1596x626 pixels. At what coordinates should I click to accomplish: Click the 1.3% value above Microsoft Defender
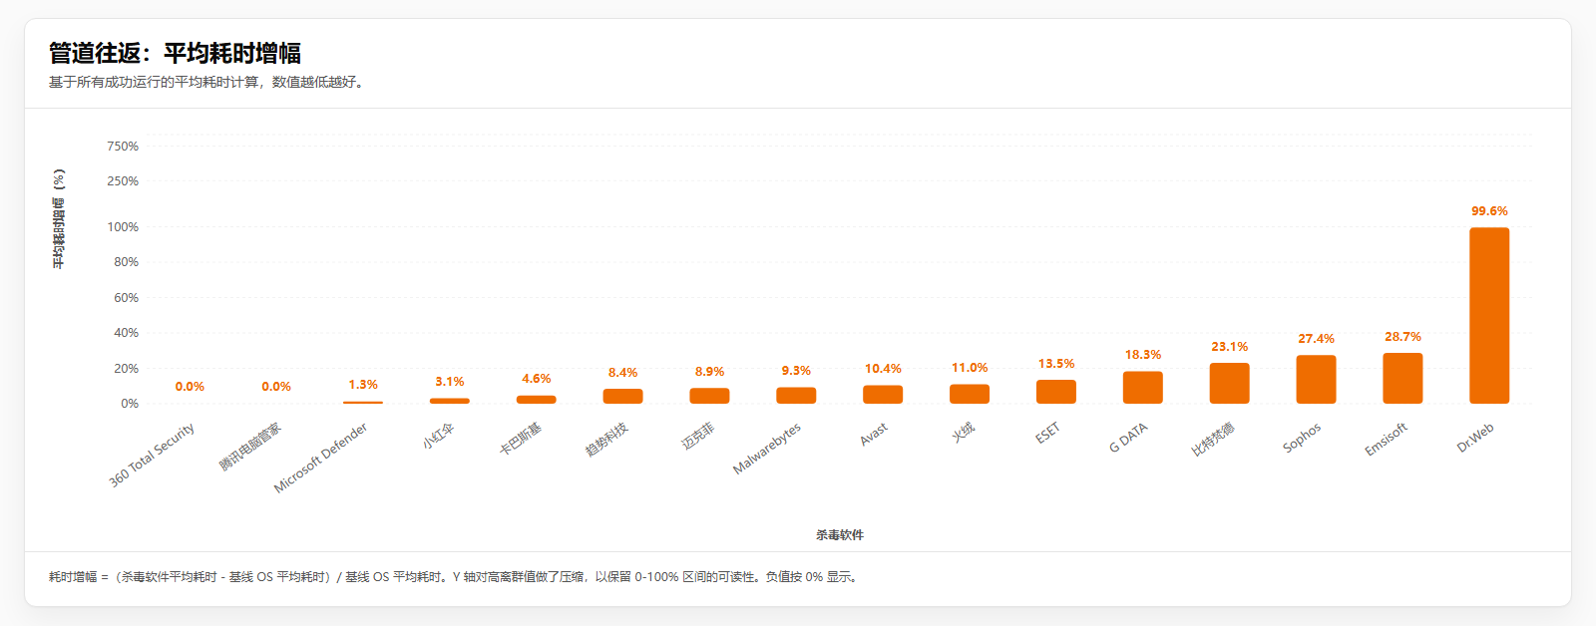363,385
